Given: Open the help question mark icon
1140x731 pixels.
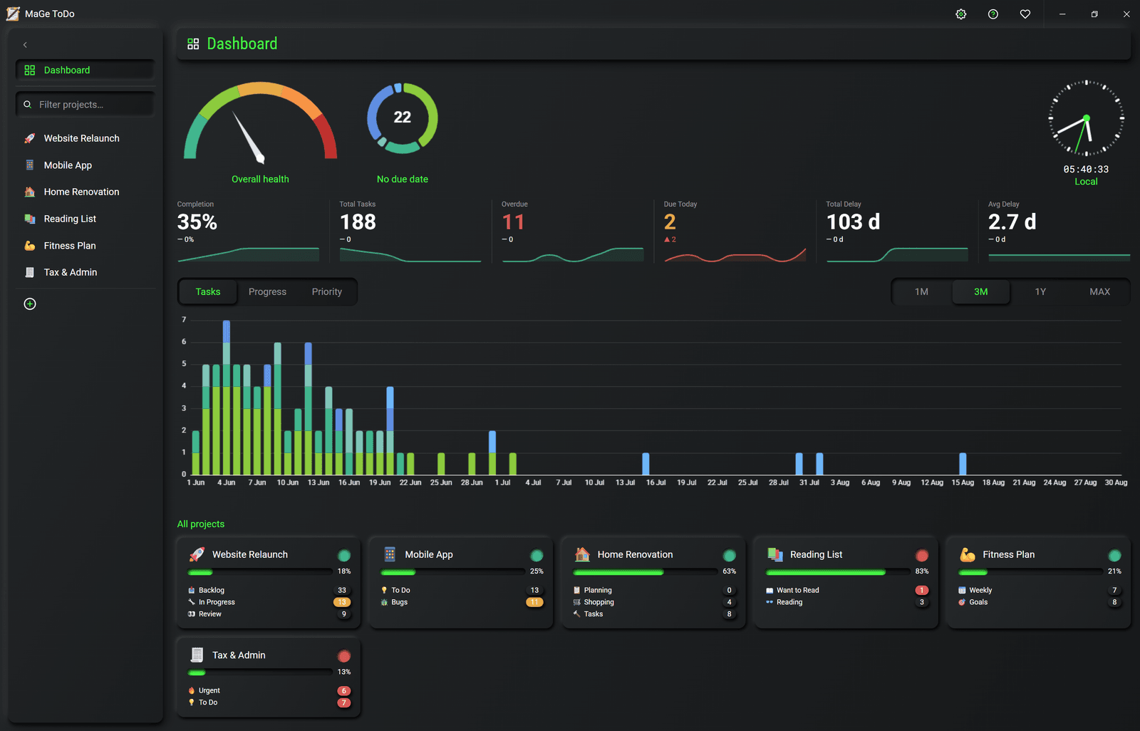Looking at the screenshot, I should tap(993, 14).
